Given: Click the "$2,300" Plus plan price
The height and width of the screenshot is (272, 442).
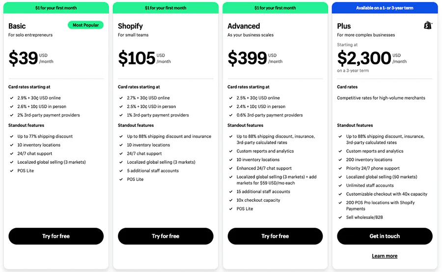Looking at the screenshot, I should (x=364, y=59).
